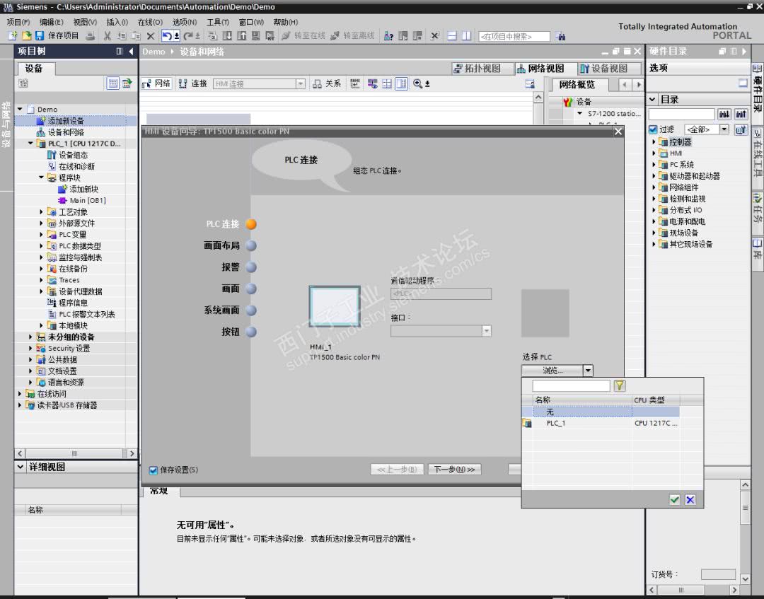Click the blue X cancel icon in PLC list
This screenshot has width=764, height=599.
point(690,500)
